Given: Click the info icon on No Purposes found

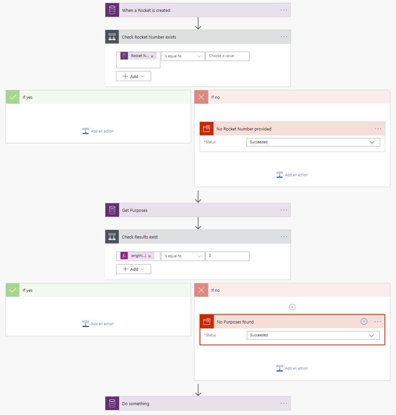Looking at the screenshot, I should [x=364, y=322].
